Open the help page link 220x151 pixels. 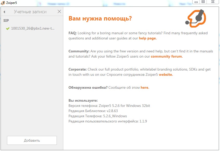pos(148,38)
